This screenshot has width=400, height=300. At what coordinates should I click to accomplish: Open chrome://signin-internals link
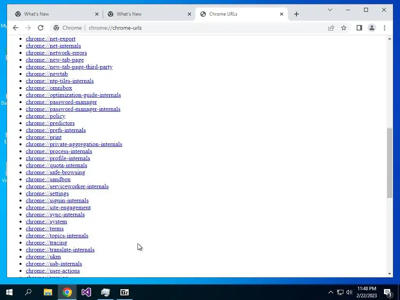[57, 200]
